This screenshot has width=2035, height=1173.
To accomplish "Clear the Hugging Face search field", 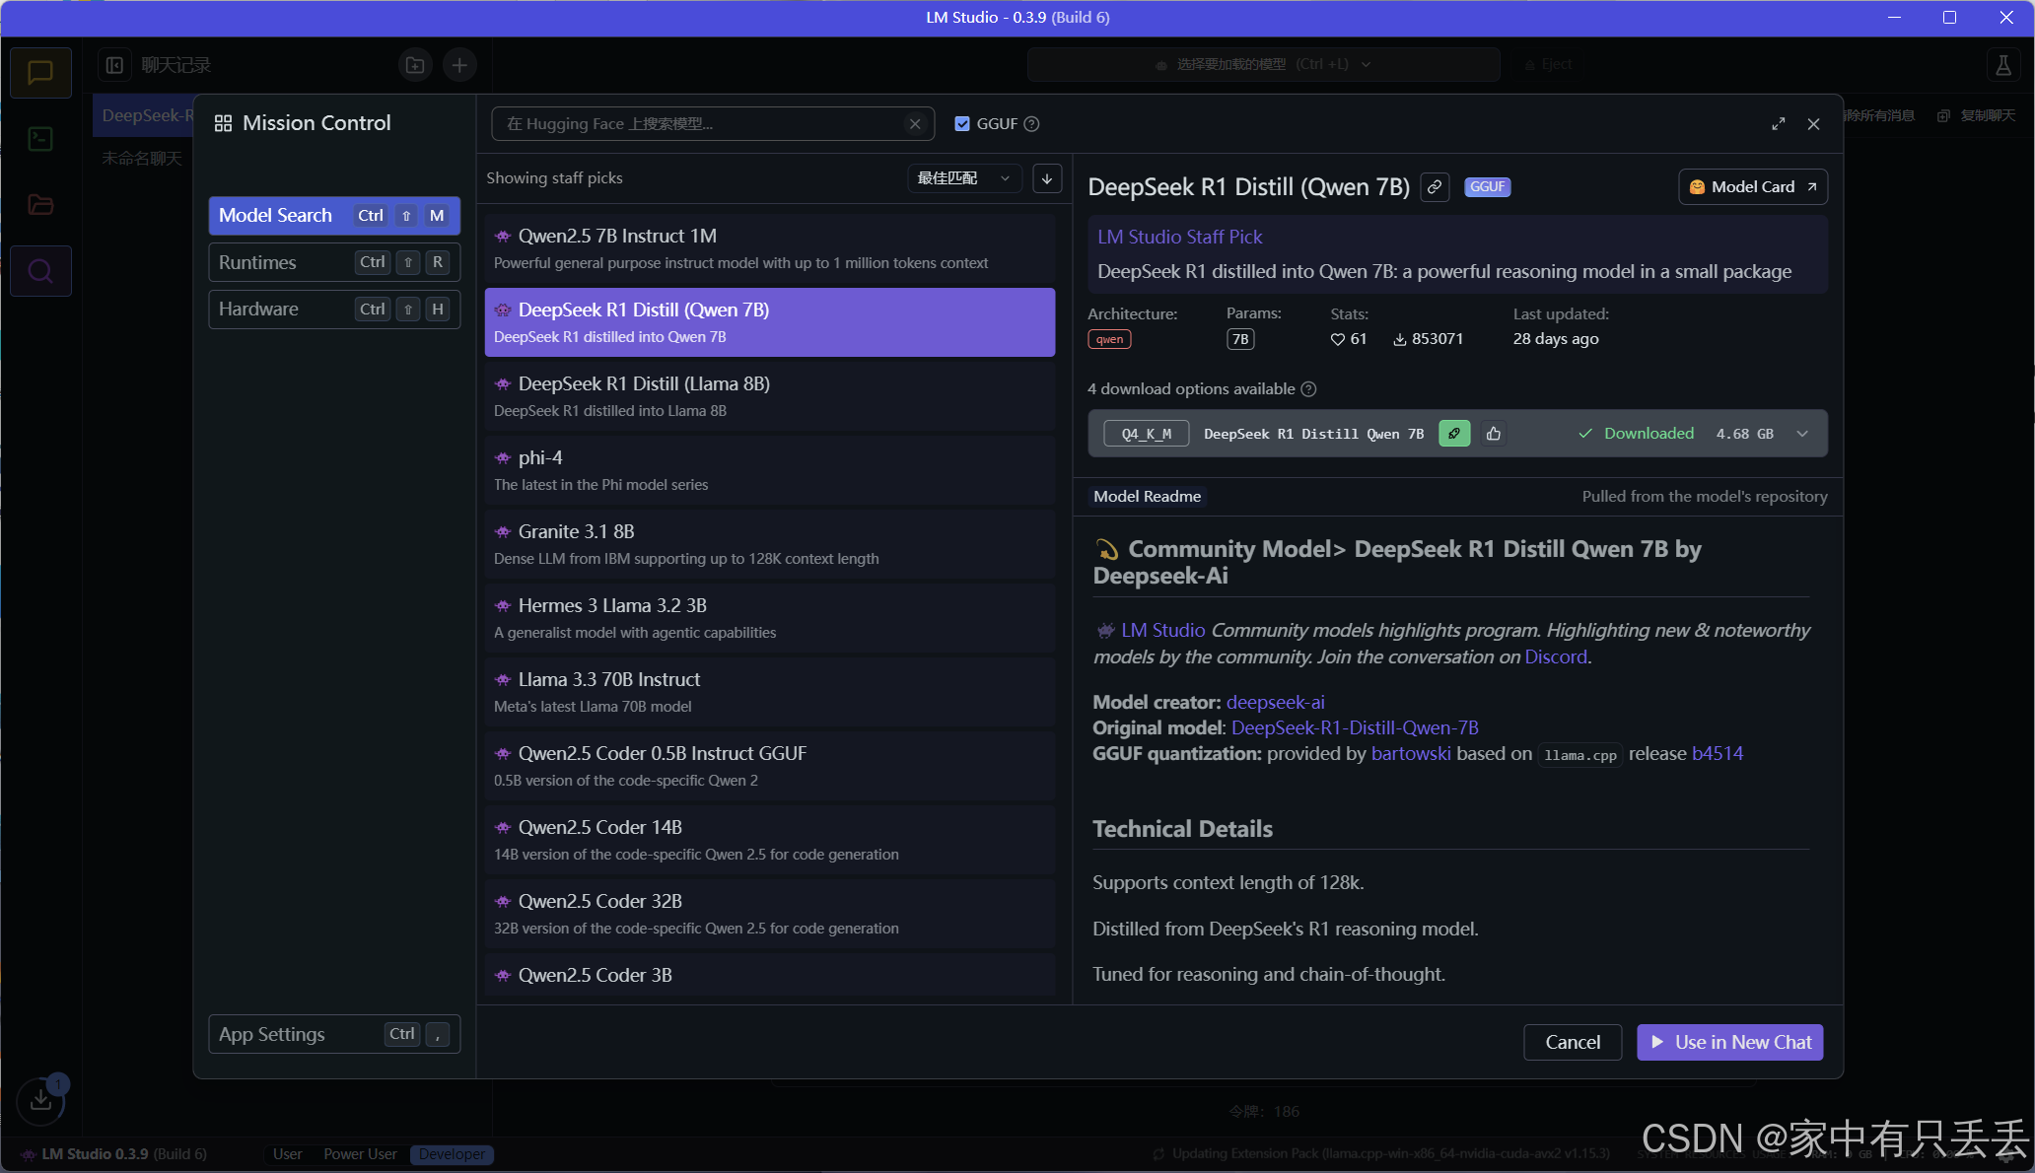I will tap(915, 124).
